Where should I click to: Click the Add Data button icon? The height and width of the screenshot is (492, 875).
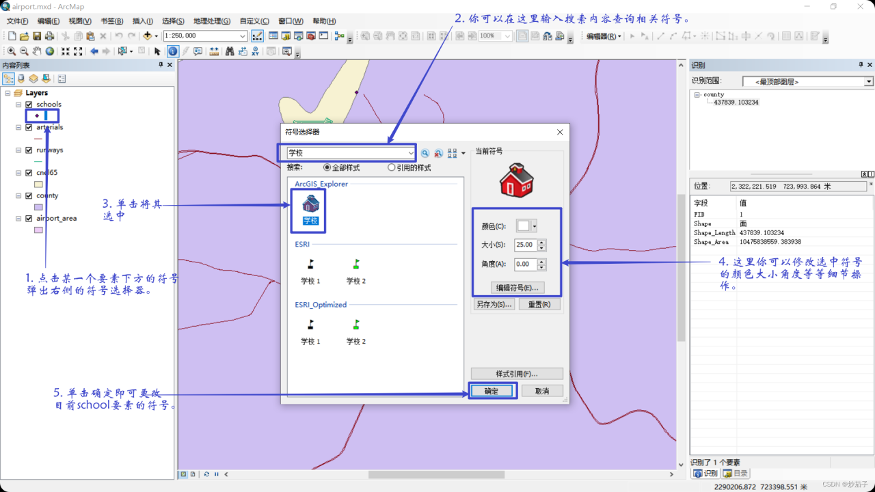[x=147, y=36]
